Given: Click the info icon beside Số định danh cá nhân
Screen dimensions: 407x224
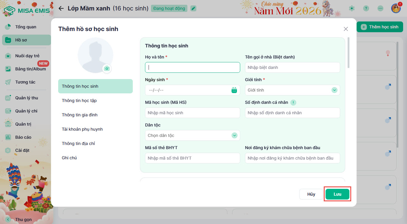Looking at the screenshot, I should click(x=293, y=103).
